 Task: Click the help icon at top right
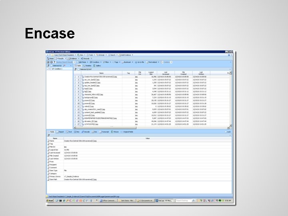coord(229,55)
